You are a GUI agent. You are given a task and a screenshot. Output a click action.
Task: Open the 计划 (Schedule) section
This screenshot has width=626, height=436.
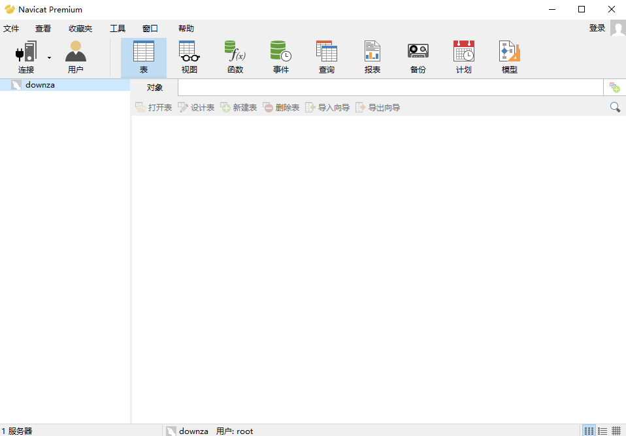click(x=464, y=58)
